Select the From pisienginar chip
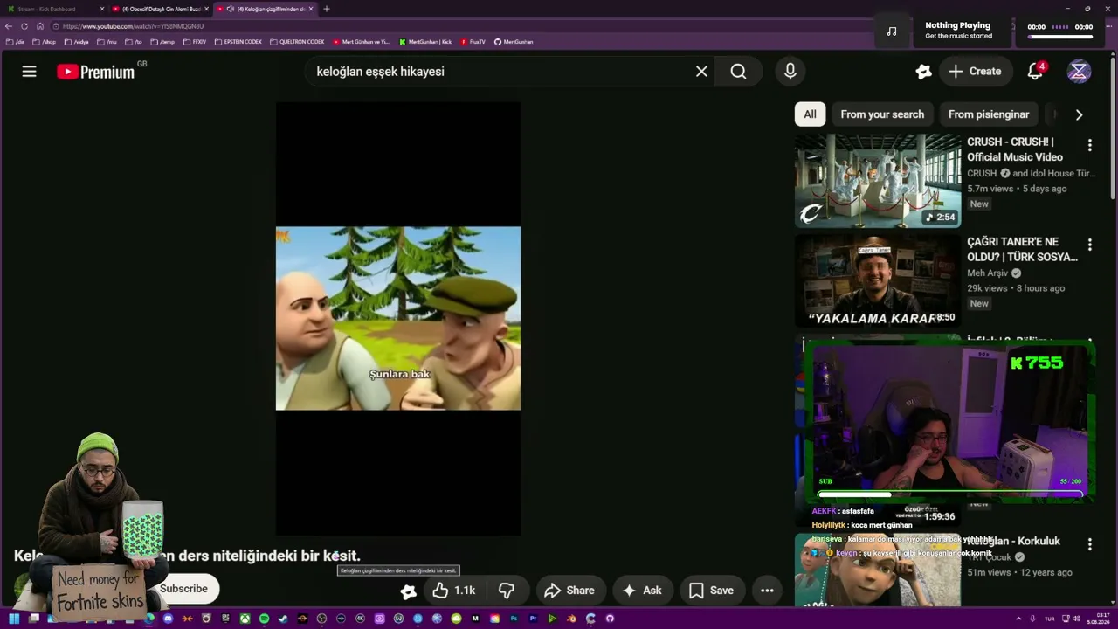Screen dimensions: 1118x629 pos(989,114)
